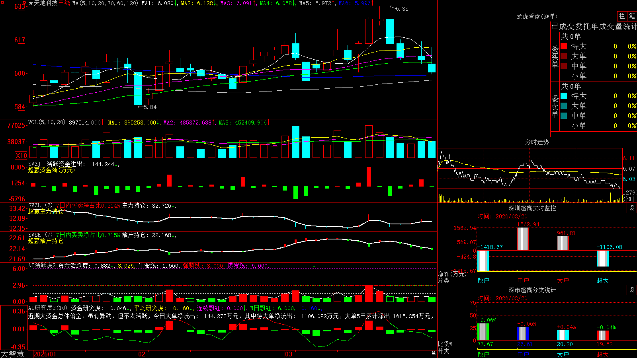Click the X10 volume scale box
Viewport: 637px width, 358px height.
[x=21, y=156]
